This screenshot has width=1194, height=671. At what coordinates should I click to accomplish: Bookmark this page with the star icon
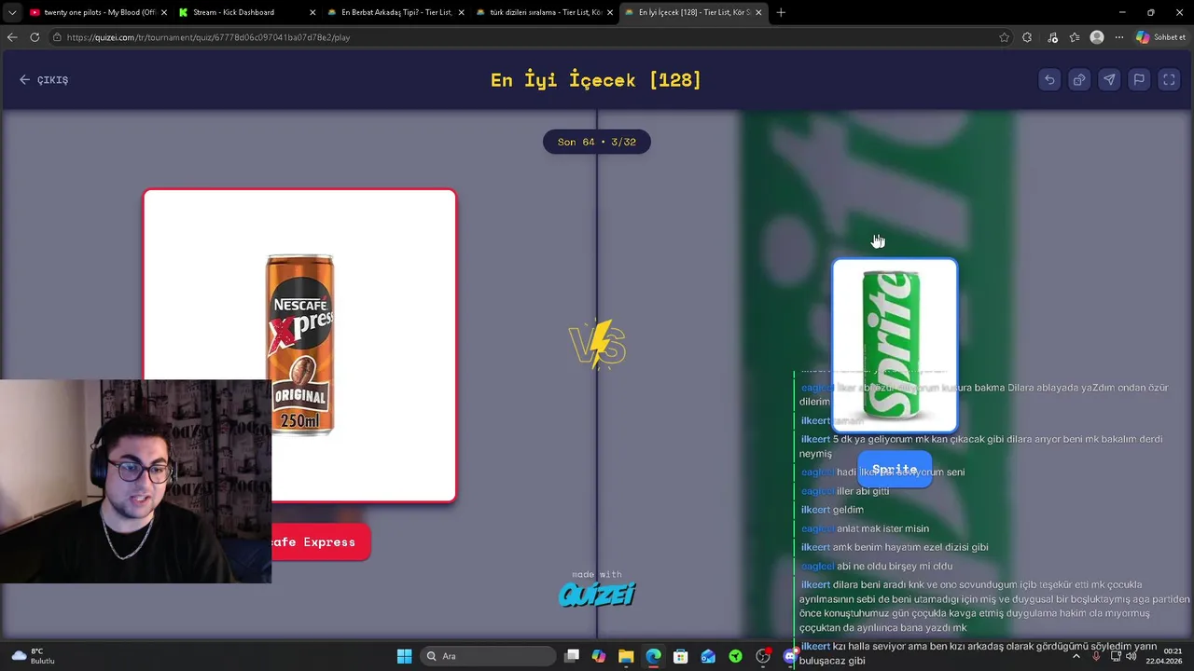coord(1004,37)
